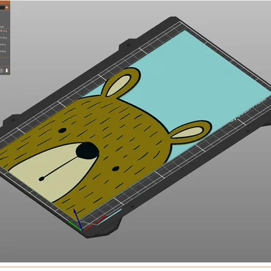Screen dimensions: 271x271
Task: Click the red X axis line
Action: coord(94,224)
